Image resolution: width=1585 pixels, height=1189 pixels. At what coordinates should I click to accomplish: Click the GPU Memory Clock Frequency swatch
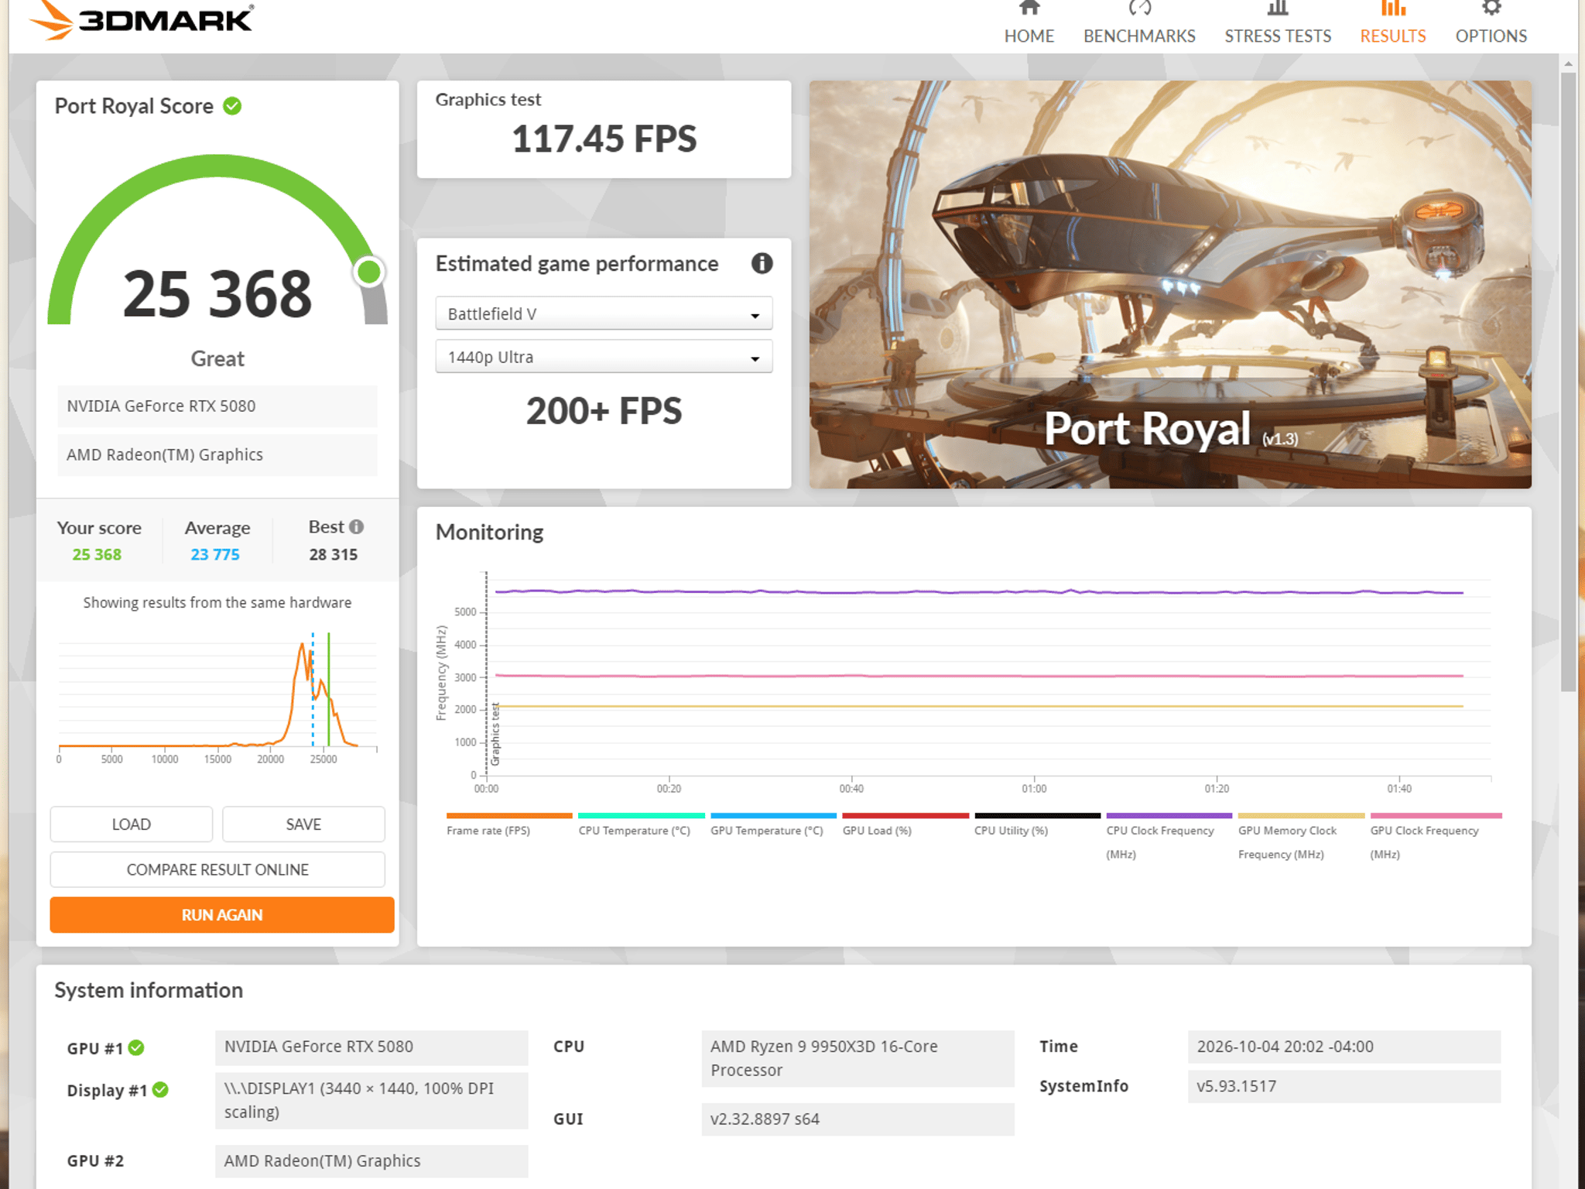coord(1301,815)
